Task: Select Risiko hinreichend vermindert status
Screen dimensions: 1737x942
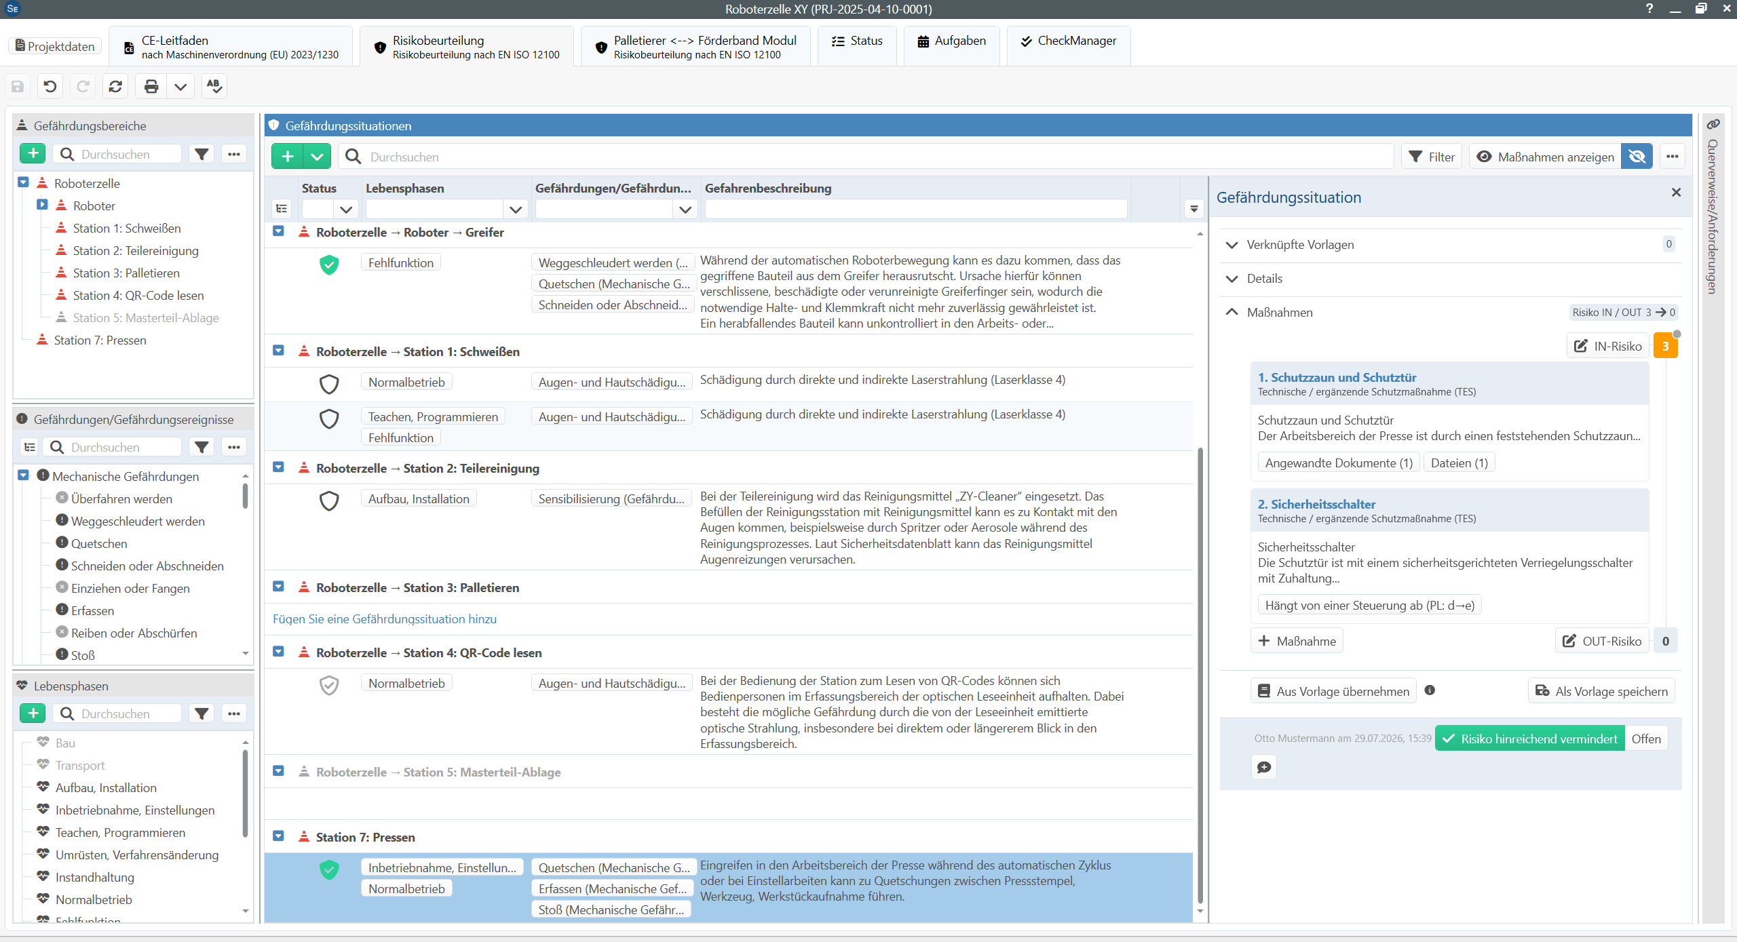Action: click(1530, 739)
